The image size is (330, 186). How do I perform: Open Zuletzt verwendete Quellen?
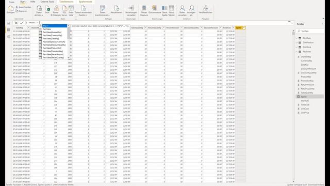(83, 11)
